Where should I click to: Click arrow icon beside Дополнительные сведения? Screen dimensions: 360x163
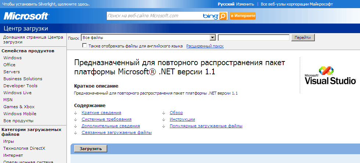tap(75, 126)
